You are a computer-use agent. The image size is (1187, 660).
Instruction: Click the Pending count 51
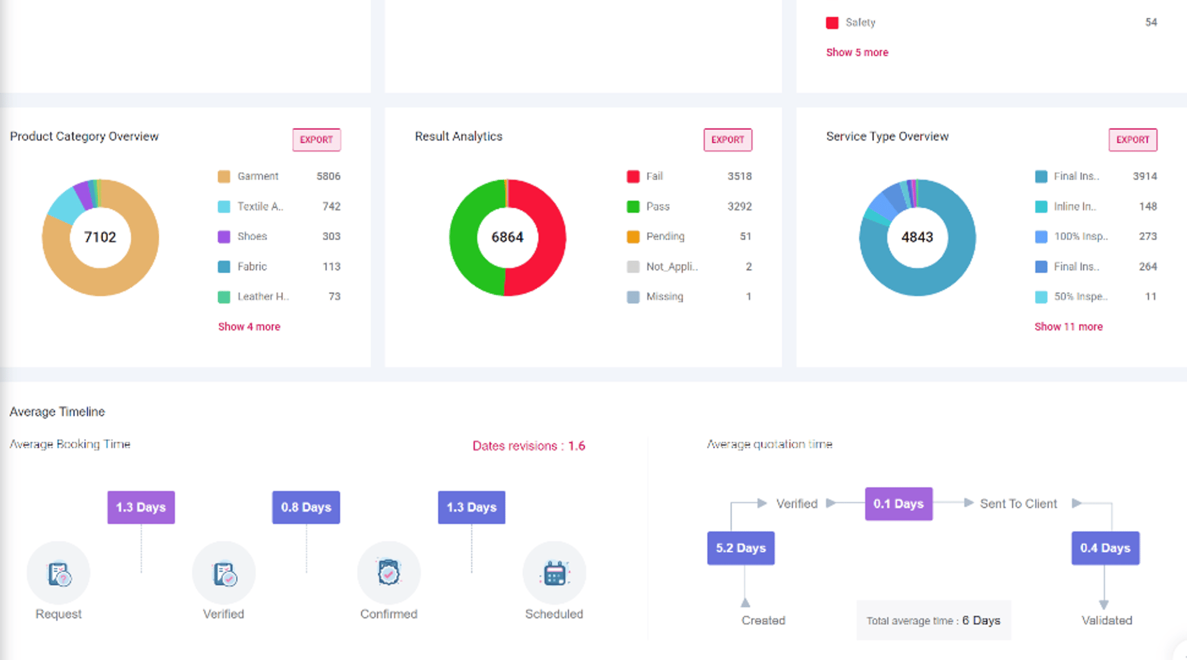tap(745, 237)
